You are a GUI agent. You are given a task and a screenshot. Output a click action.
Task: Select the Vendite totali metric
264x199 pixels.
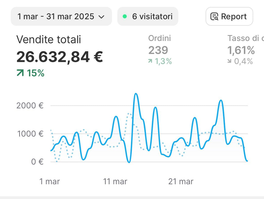tap(49, 40)
